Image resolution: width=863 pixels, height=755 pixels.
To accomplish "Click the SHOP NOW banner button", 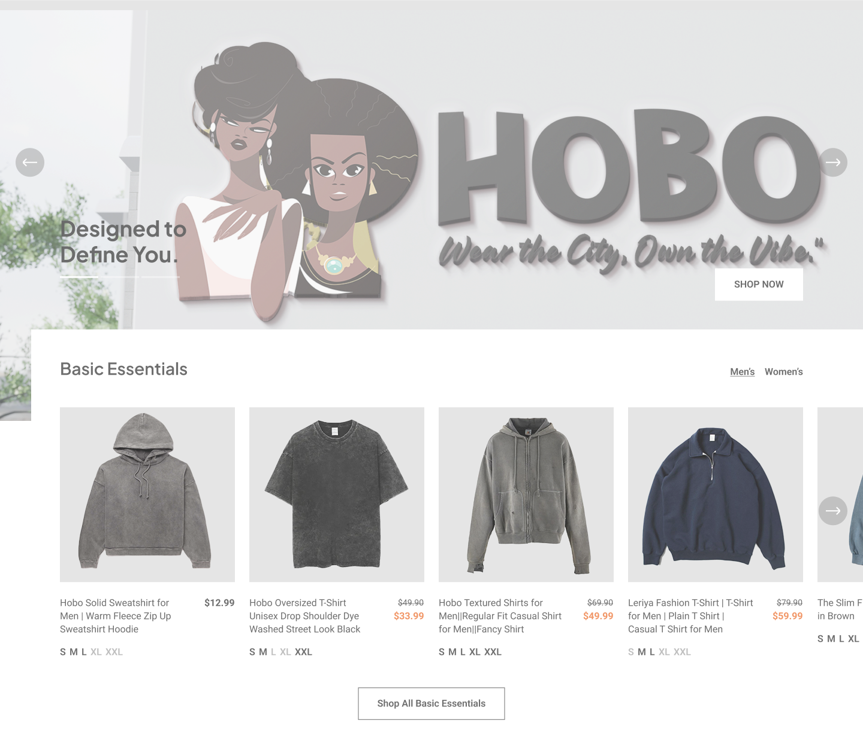I will (759, 284).
